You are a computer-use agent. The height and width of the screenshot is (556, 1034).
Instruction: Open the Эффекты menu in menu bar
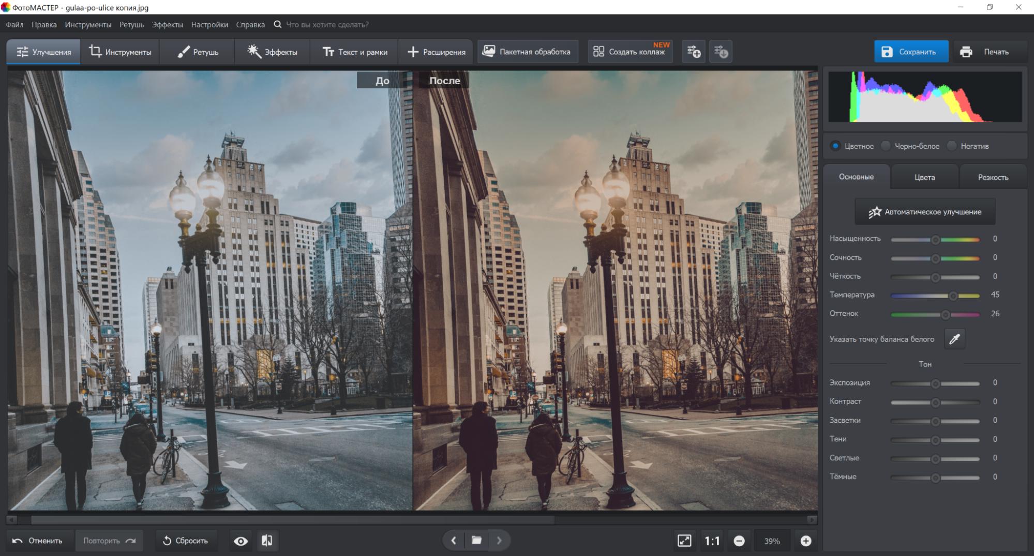click(x=167, y=24)
